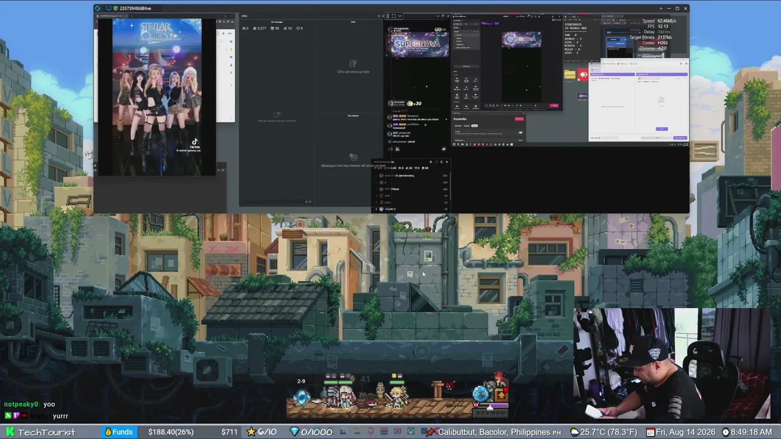781x439 pixels.
Task: Click the purple button at the white window's bottom right
Action: coord(680,138)
